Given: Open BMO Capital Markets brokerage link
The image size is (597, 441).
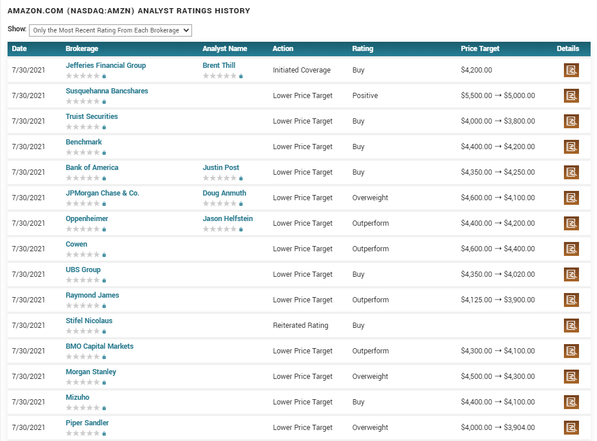Looking at the screenshot, I should click(99, 346).
